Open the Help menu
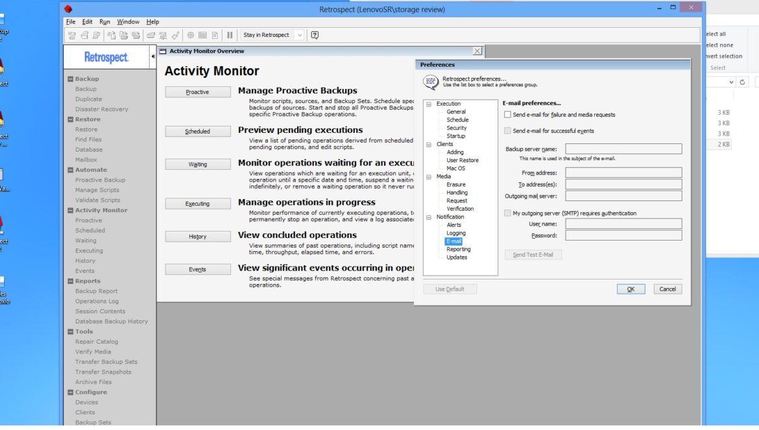 [x=152, y=22]
